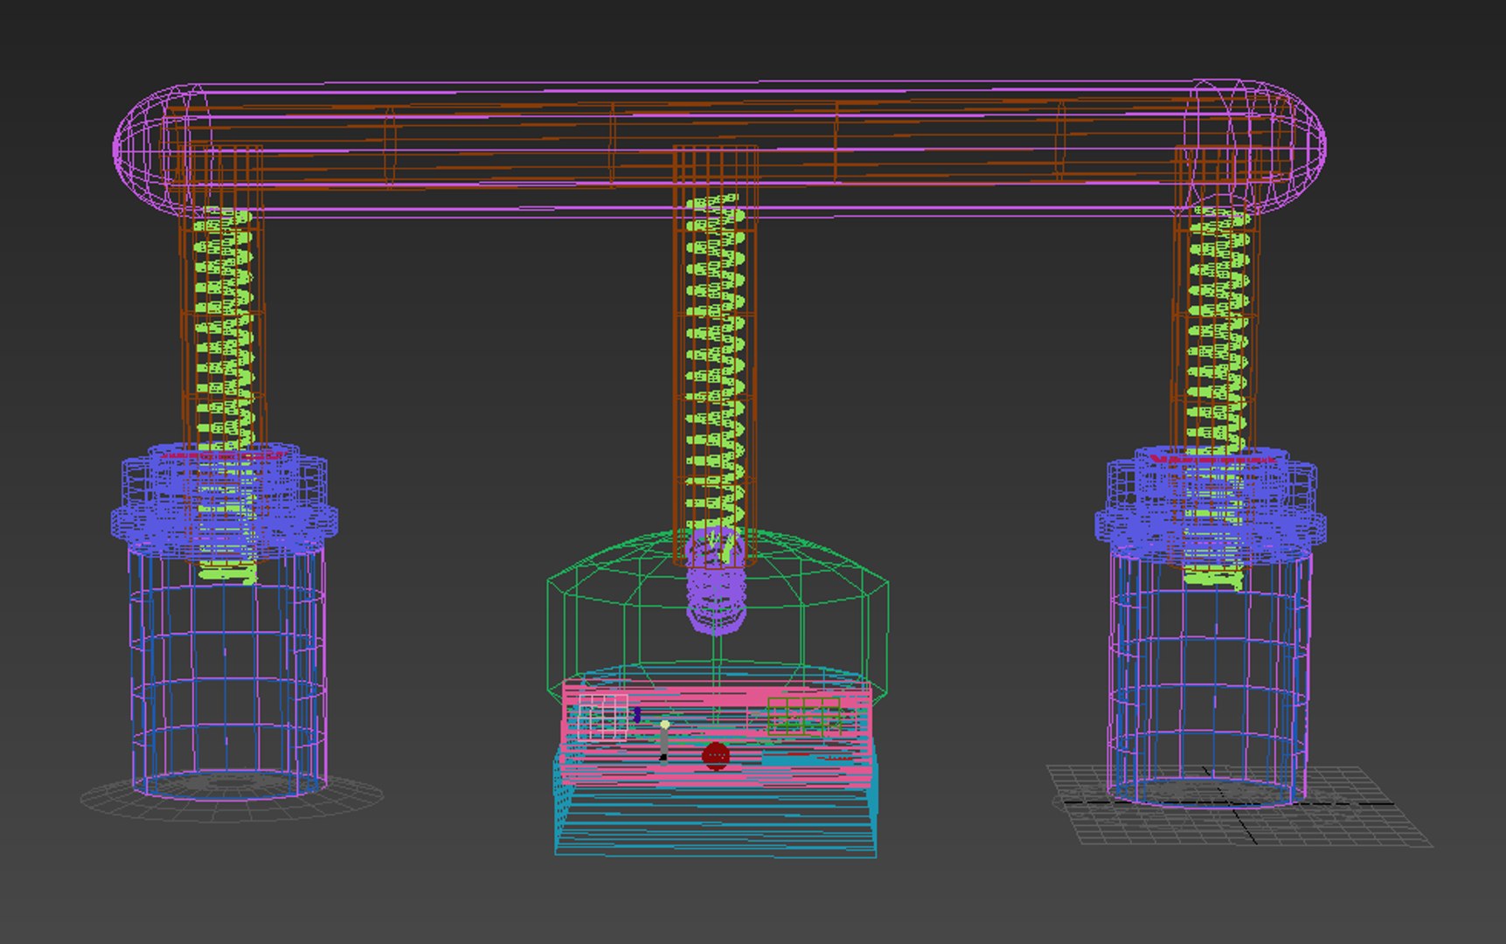Select the white grid object on panel

603,718
